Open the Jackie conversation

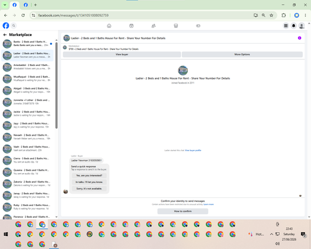[27, 113]
